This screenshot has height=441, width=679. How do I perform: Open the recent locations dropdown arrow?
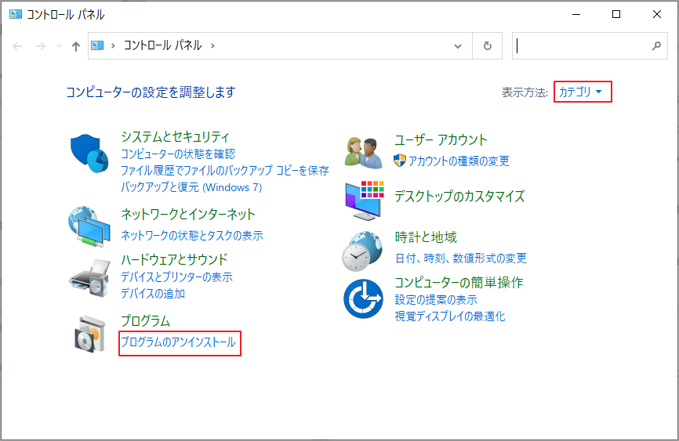point(59,46)
